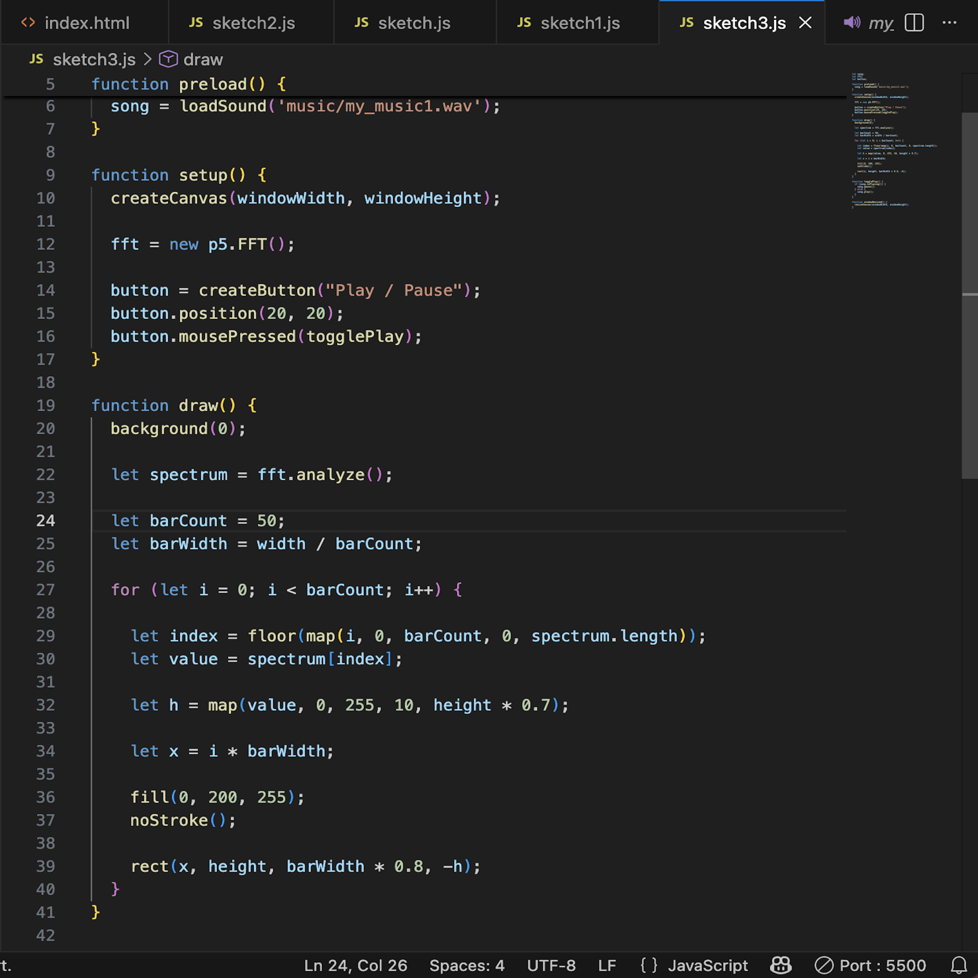Viewport: 978px width, 978px height.
Task: Click the for keyword on line 27
Action: 125,590
